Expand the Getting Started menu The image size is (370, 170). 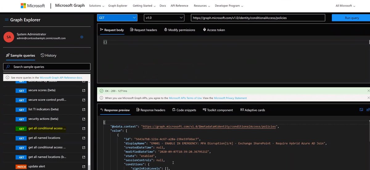point(144,6)
